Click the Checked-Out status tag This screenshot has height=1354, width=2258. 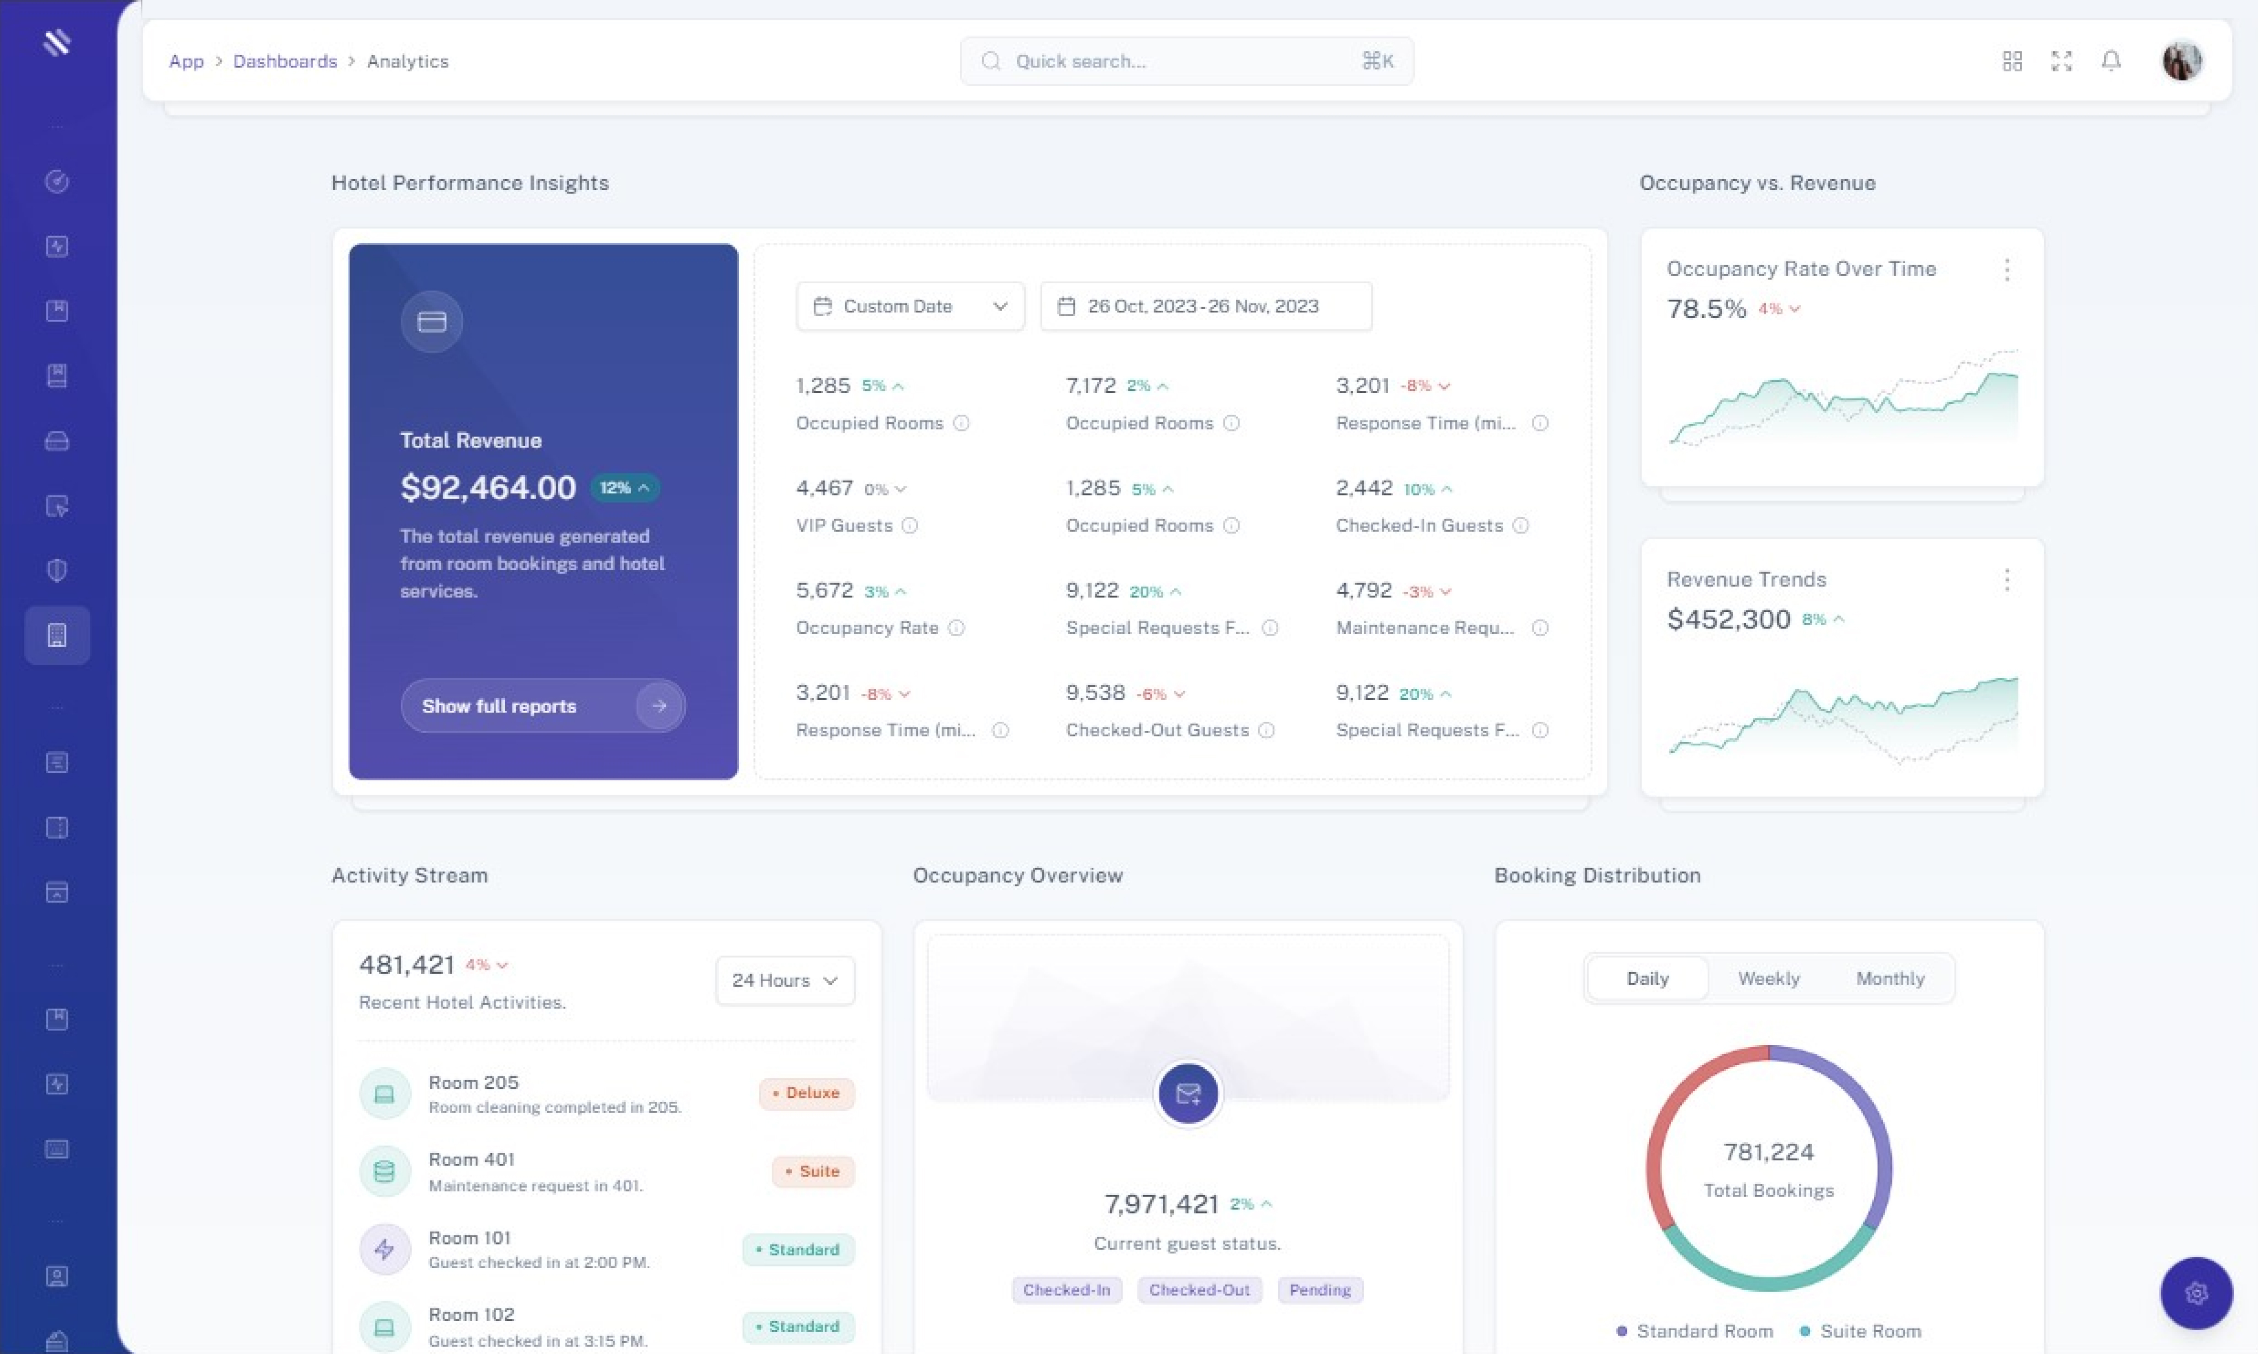click(1198, 1290)
